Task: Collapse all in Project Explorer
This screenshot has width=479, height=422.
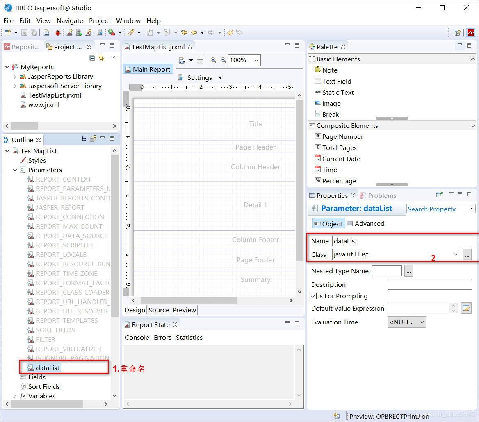Action: click(92, 58)
